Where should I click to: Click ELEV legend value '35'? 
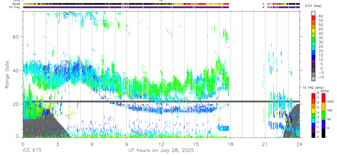pos(321,38)
